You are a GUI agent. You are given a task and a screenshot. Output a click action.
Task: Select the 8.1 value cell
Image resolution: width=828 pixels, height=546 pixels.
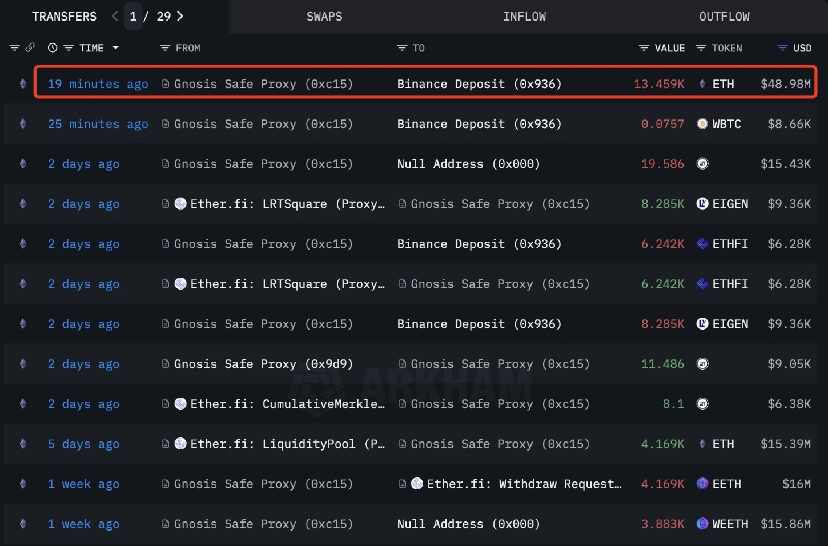[673, 404]
